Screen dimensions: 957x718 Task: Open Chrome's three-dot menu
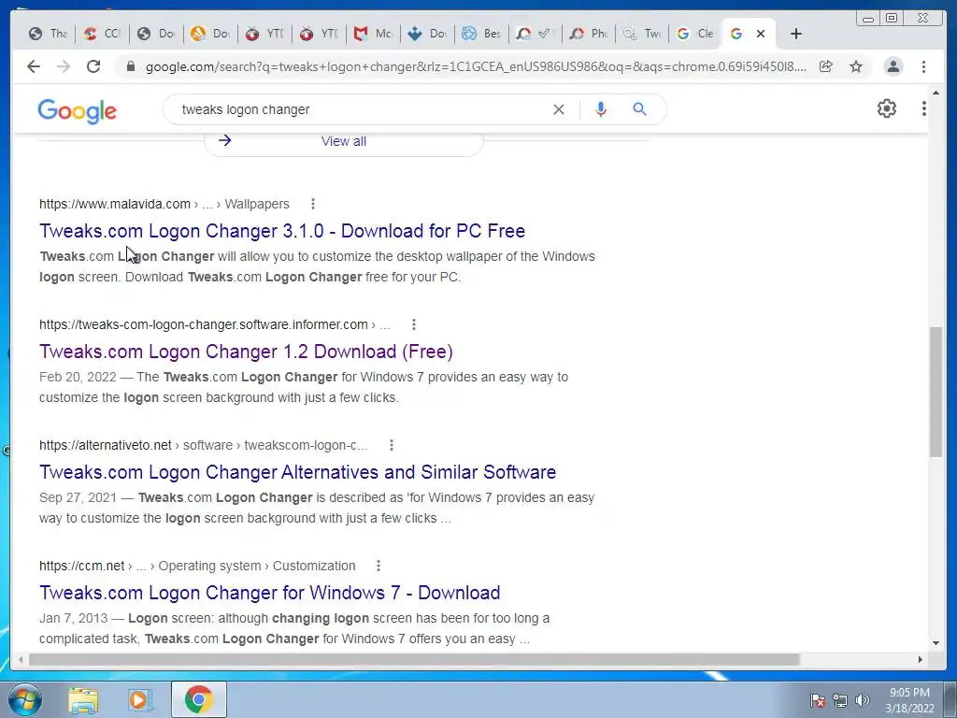(923, 66)
